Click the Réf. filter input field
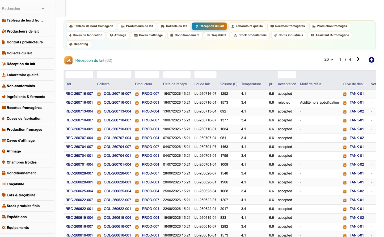384x237 pixels. point(79,74)
